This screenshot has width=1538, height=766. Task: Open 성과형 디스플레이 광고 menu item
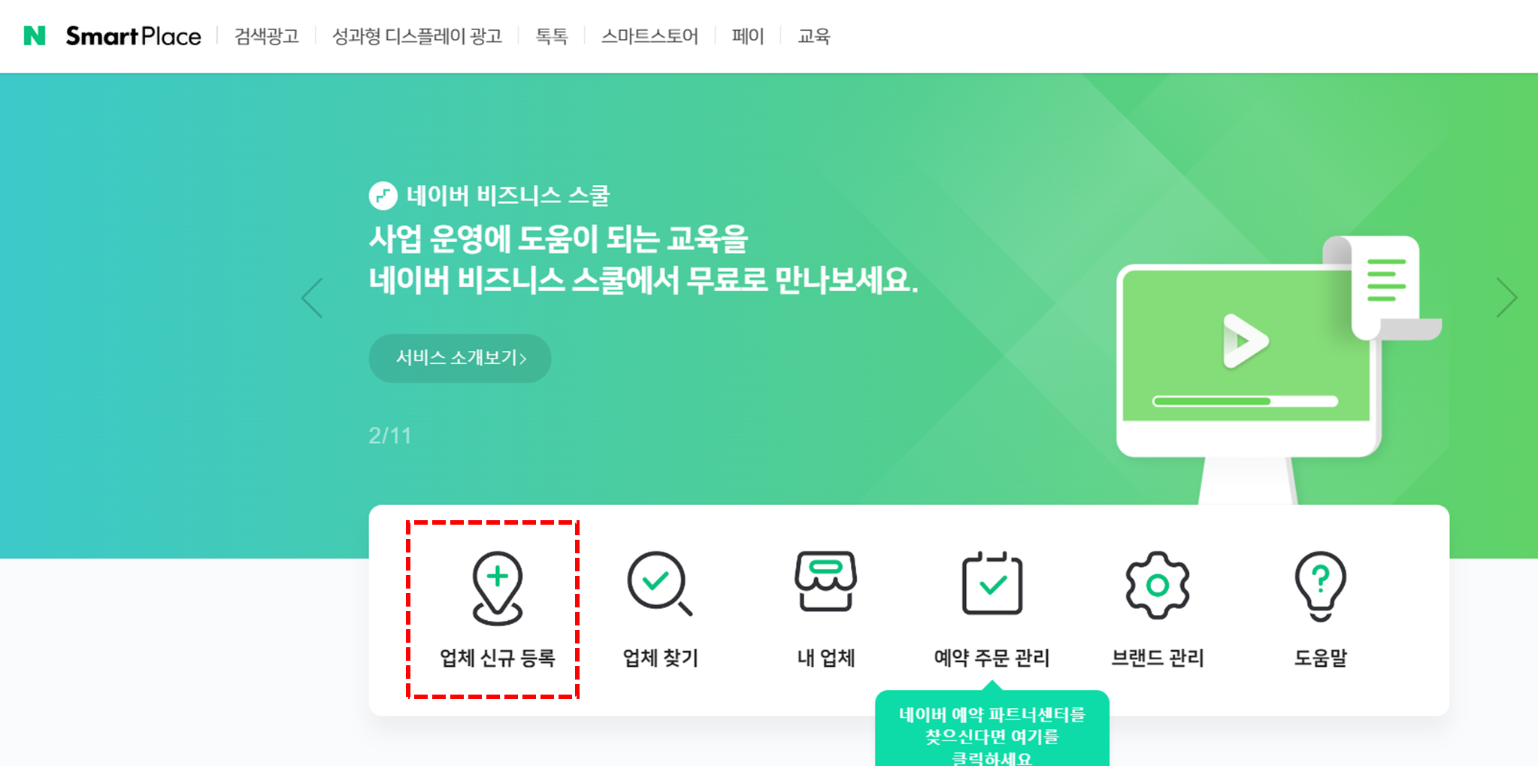pyautogui.click(x=417, y=36)
